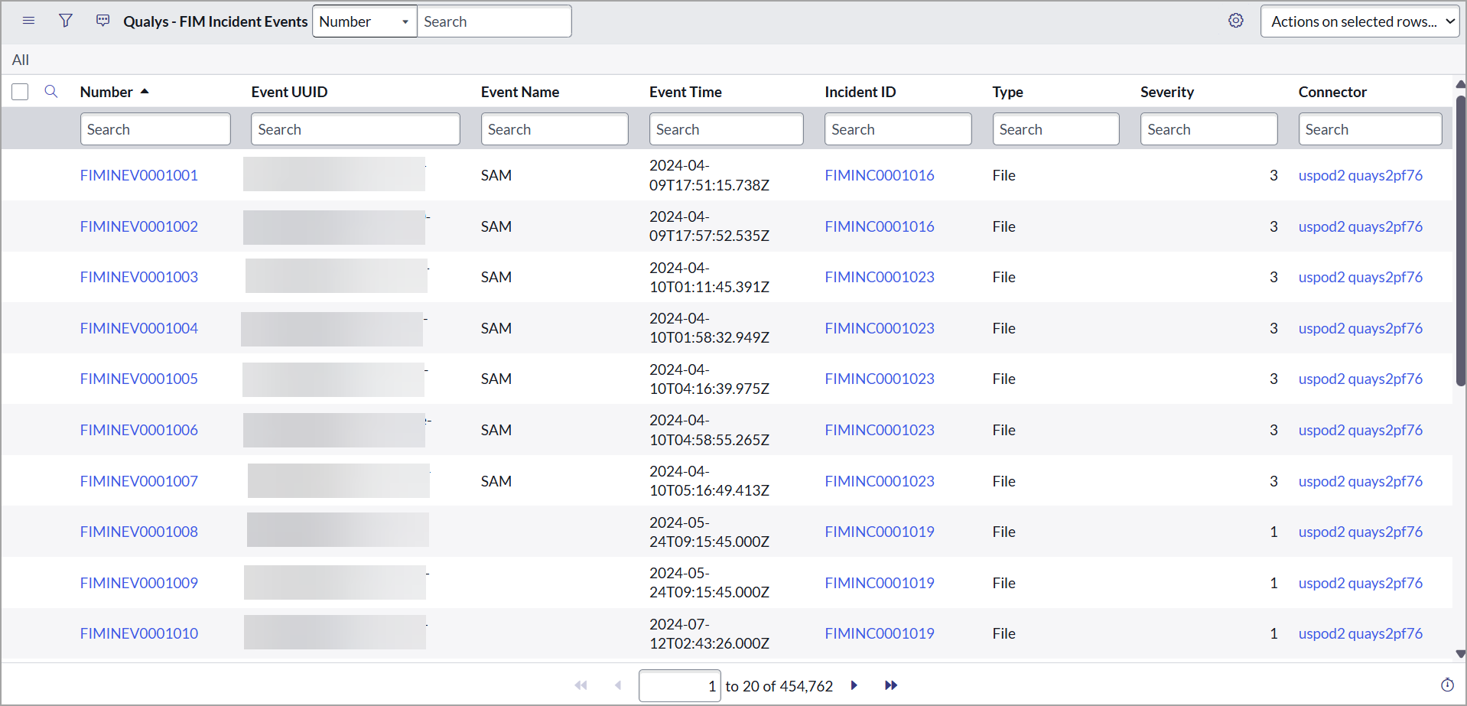Check the select all rows checkbox

point(20,92)
